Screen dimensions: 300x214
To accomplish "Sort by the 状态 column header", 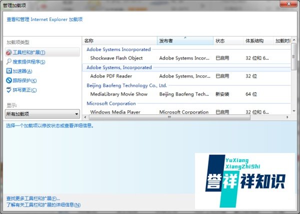I will point(228,40).
